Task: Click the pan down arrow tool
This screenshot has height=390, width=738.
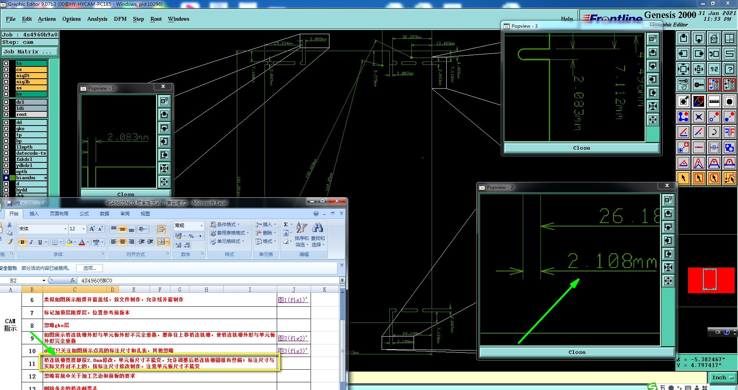Action: pyautogui.click(x=699, y=38)
